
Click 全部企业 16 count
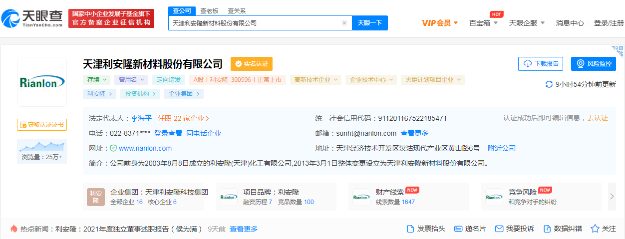click(126, 202)
